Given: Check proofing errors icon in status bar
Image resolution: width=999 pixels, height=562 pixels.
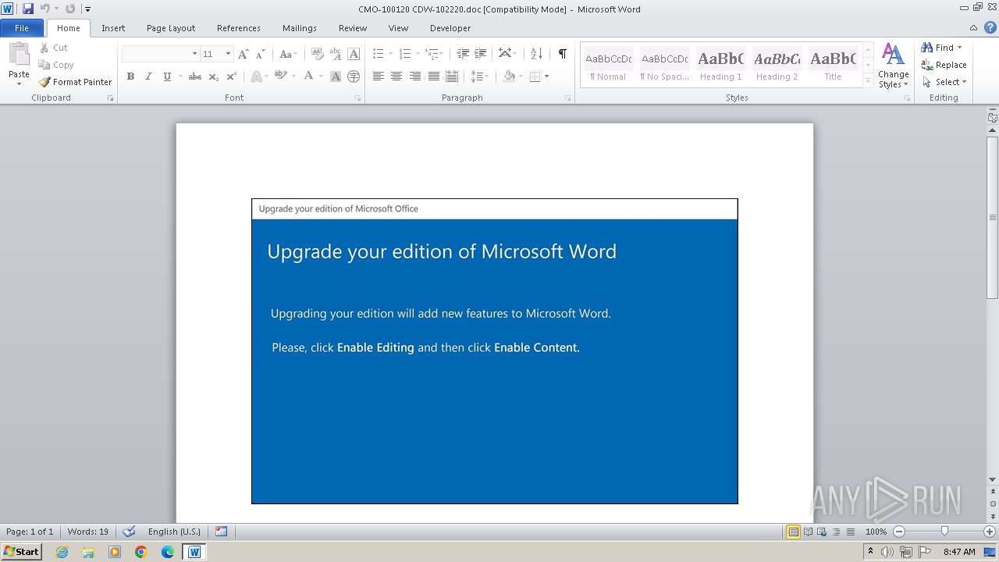Looking at the screenshot, I should coord(129,532).
